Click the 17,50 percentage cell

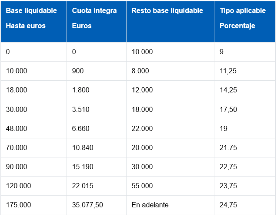click(228, 109)
